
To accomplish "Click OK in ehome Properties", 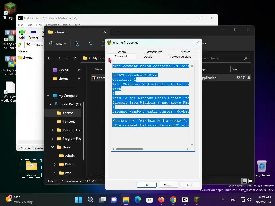I will click(x=147, y=185).
